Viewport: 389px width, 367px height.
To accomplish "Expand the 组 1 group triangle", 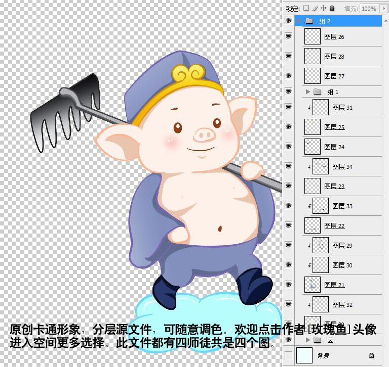I will click(308, 92).
